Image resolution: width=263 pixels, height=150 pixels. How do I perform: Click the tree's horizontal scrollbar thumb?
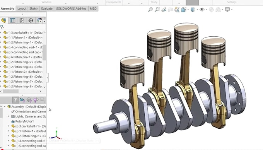11,91
